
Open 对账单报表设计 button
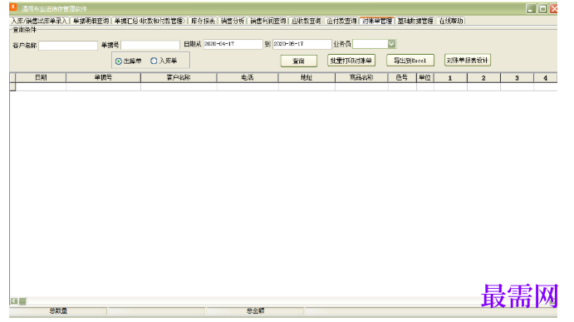pyautogui.click(x=468, y=60)
